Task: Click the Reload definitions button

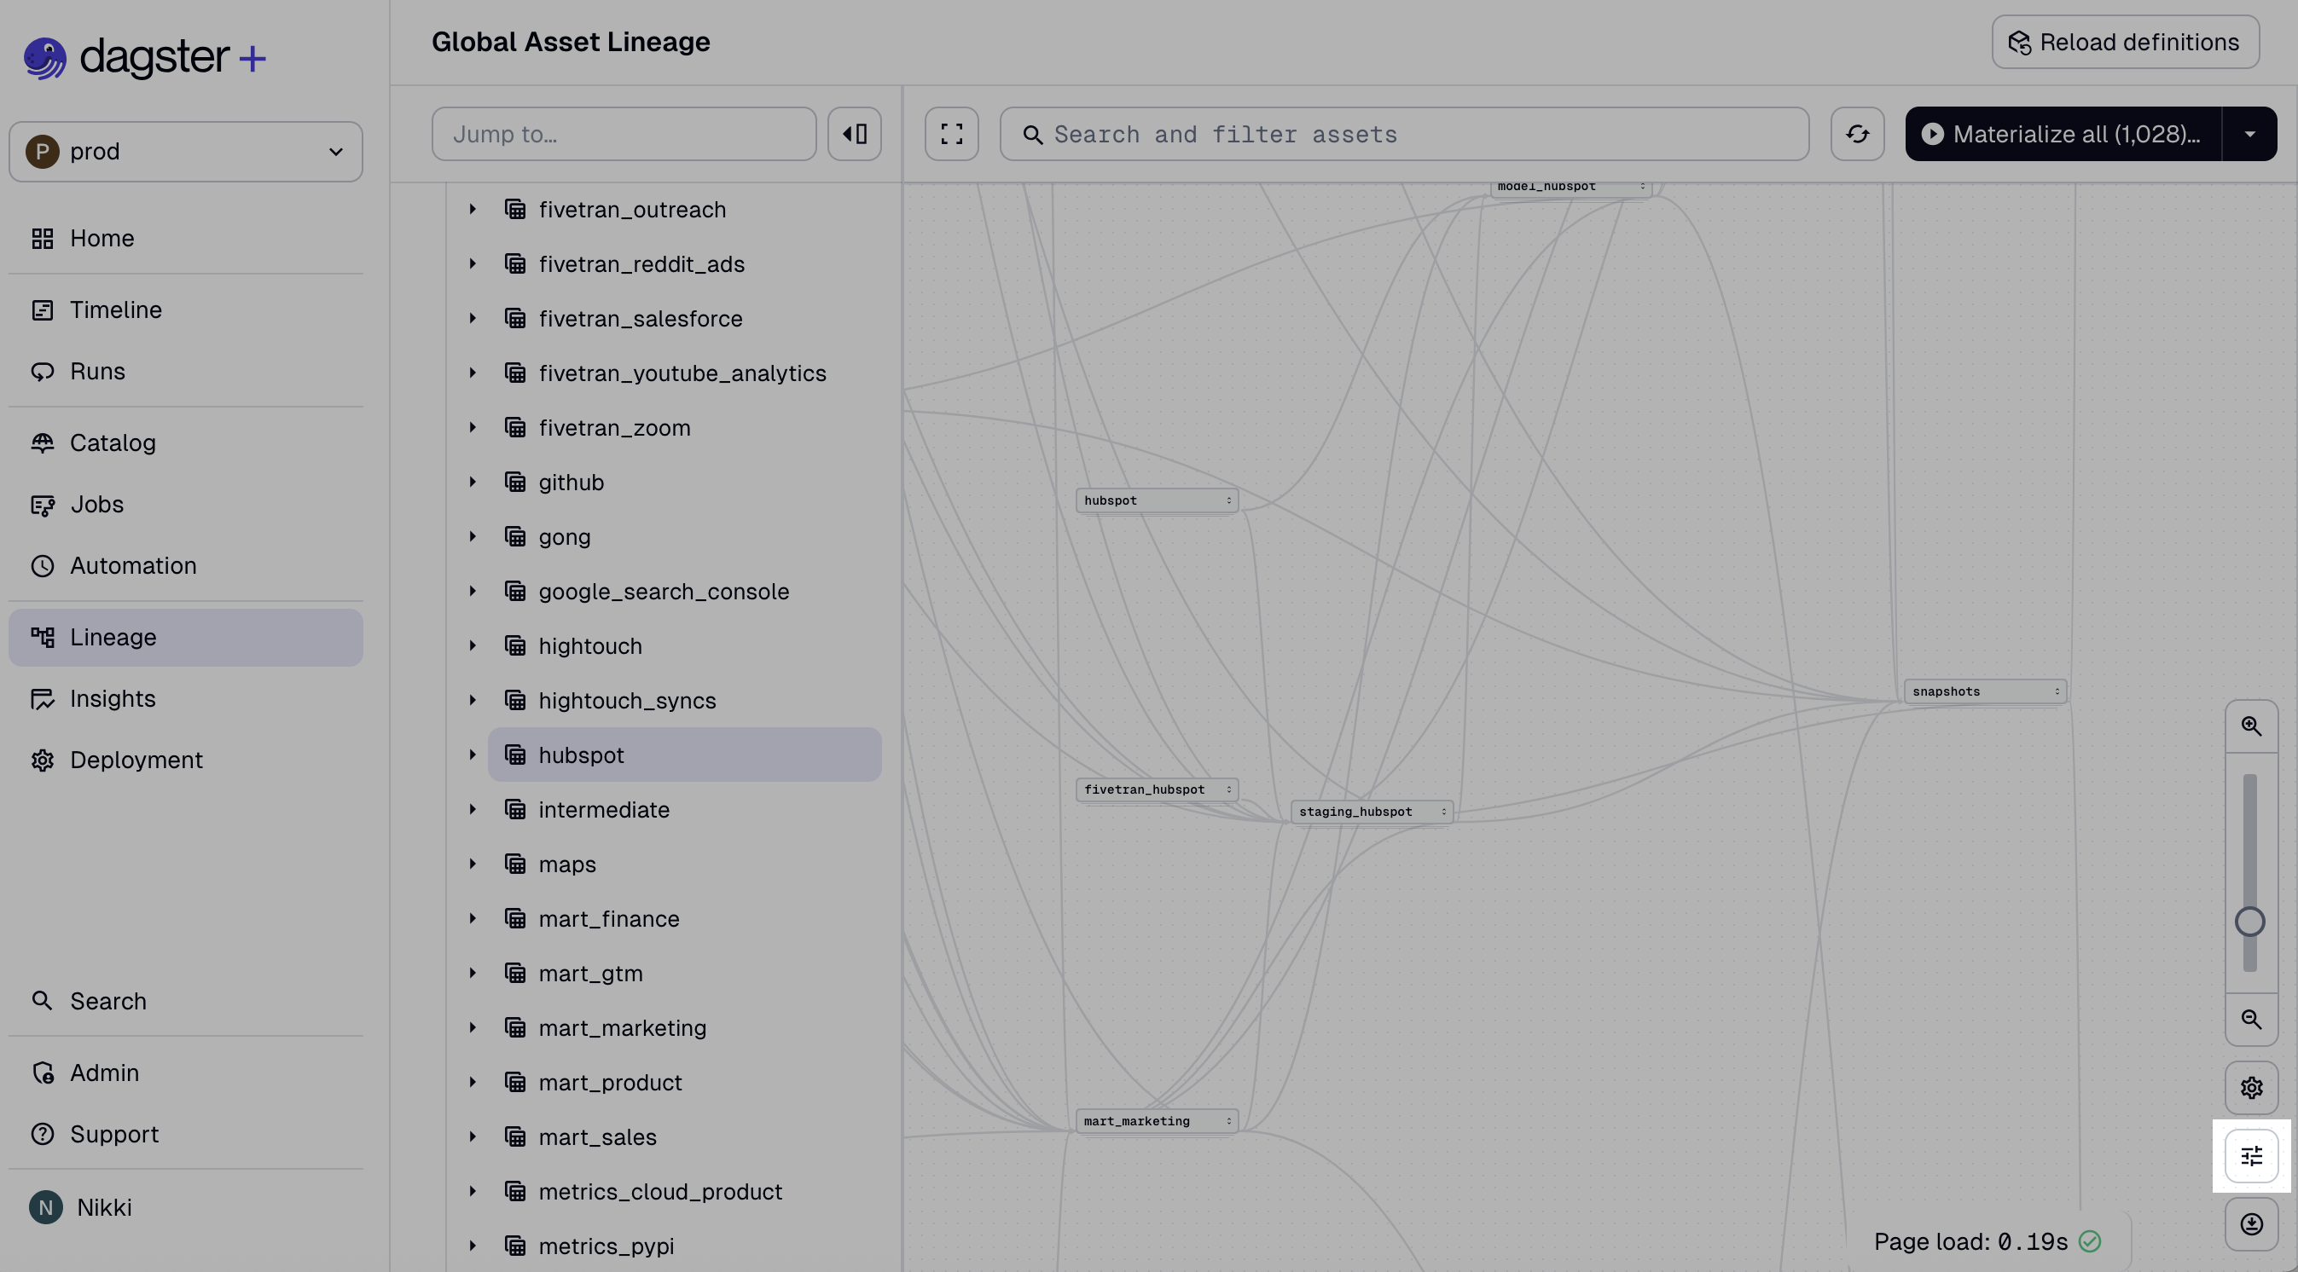Action: tap(2125, 41)
